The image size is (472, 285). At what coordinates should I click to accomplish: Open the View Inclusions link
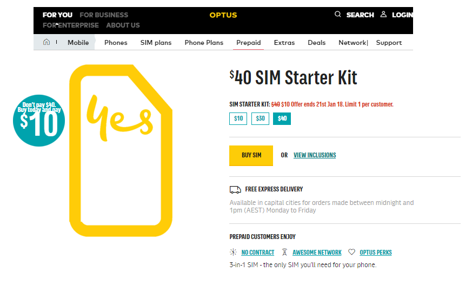point(315,155)
